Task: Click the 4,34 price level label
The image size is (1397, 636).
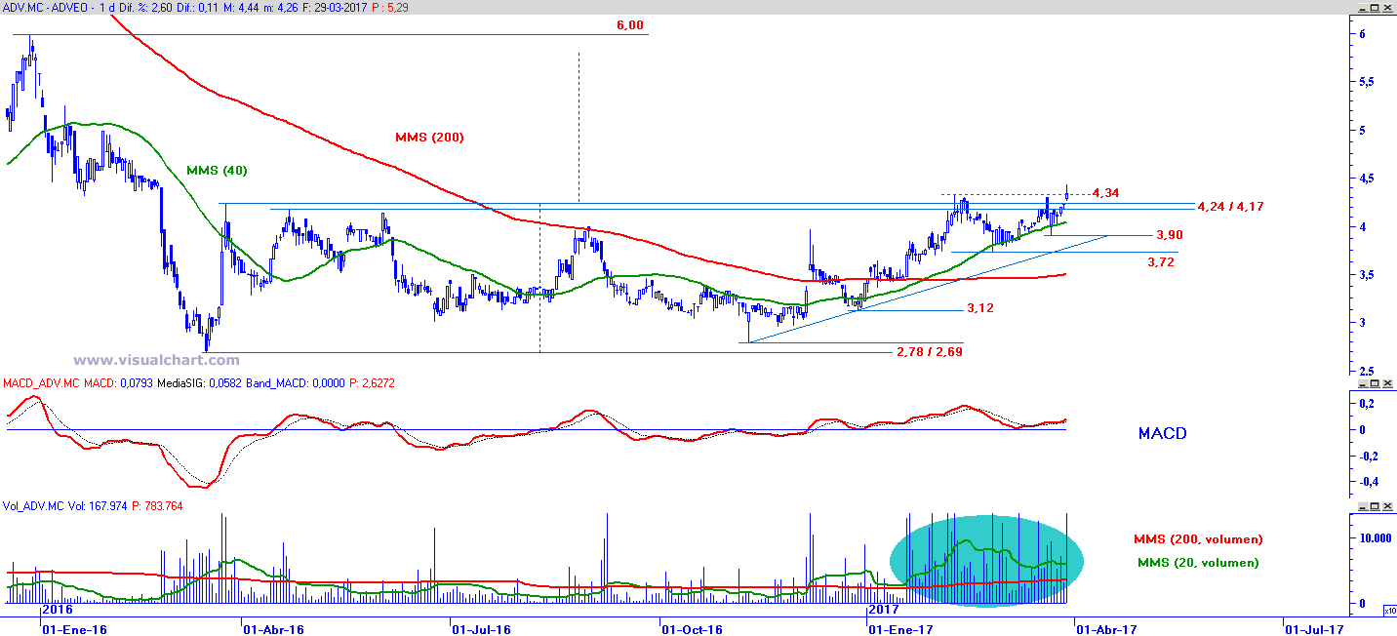Action: click(x=1105, y=193)
